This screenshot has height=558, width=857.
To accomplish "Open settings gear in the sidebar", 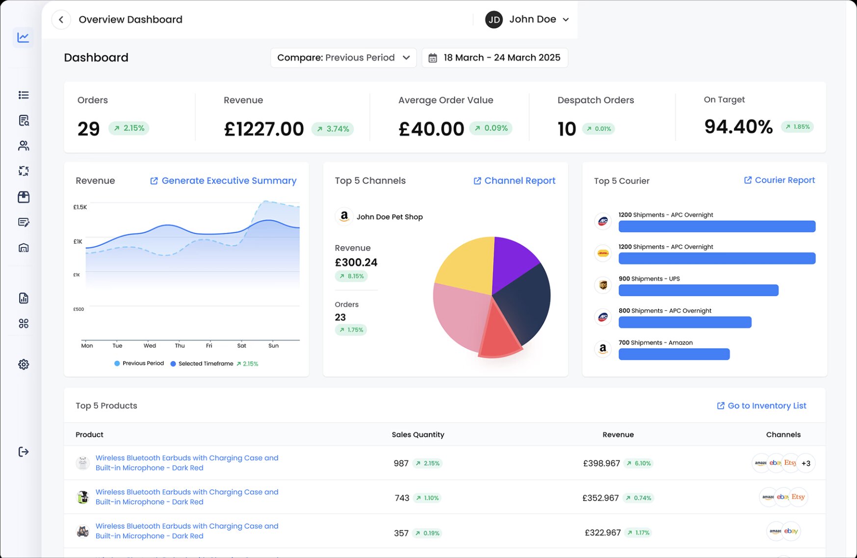I will (23, 364).
